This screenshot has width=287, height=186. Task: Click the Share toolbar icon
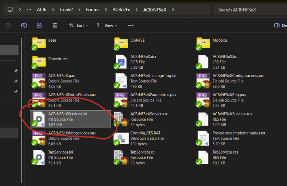39,25
